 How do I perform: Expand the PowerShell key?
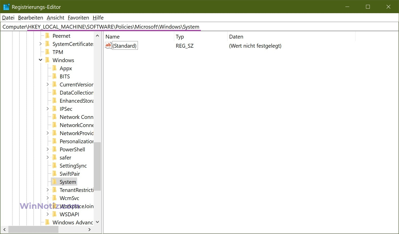47,149
